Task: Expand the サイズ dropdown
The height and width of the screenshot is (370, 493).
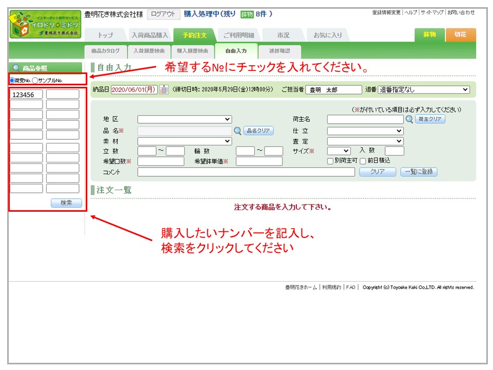Action: [x=338, y=151]
